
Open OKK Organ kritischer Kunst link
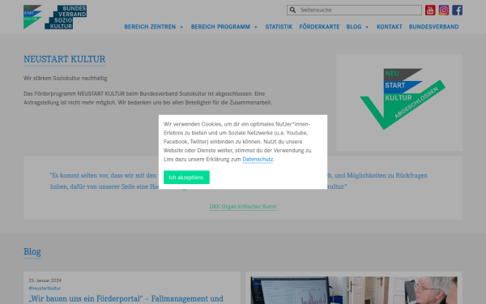[x=243, y=207]
